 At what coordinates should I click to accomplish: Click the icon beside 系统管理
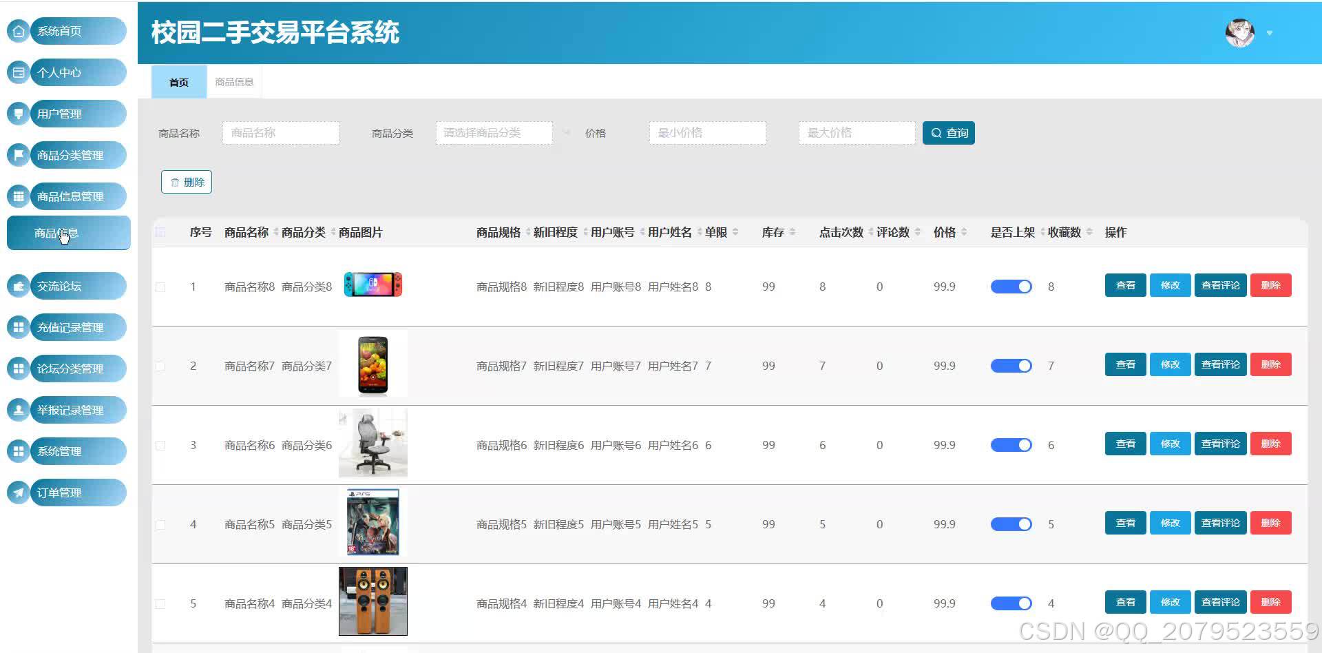click(x=19, y=451)
